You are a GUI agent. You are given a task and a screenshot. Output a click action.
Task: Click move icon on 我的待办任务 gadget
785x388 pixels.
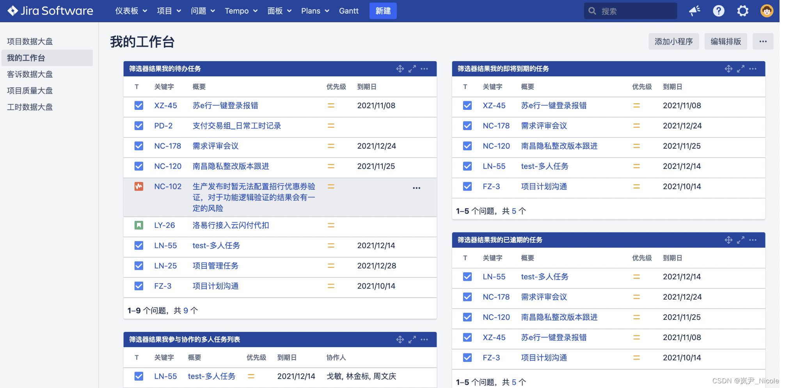[400, 69]
